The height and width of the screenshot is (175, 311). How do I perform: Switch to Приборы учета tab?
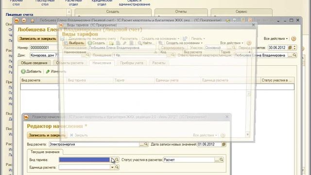(132, 63)
